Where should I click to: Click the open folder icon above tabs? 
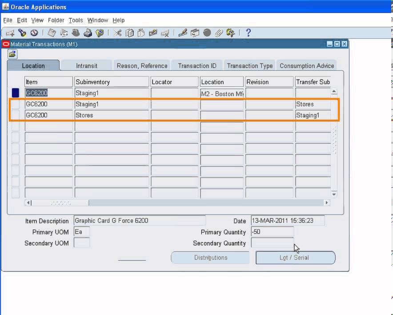point(12,54)
